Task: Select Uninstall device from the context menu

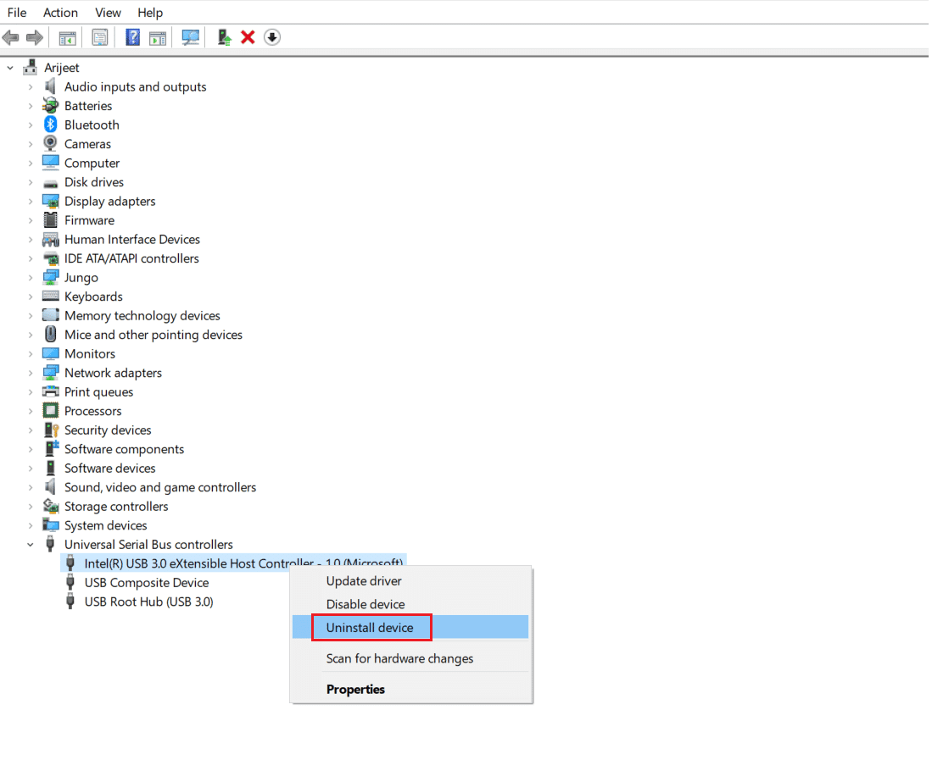Action: [371, 627]
